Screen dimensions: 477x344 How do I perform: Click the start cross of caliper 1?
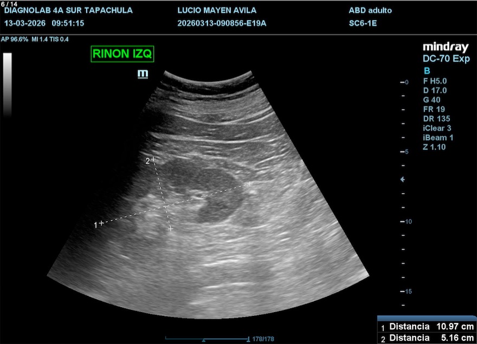(x=101, y=223)
